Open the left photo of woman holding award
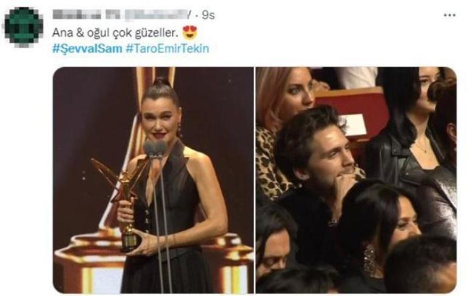This screenshot has height=296, width=467. click(x=153, y=180)
